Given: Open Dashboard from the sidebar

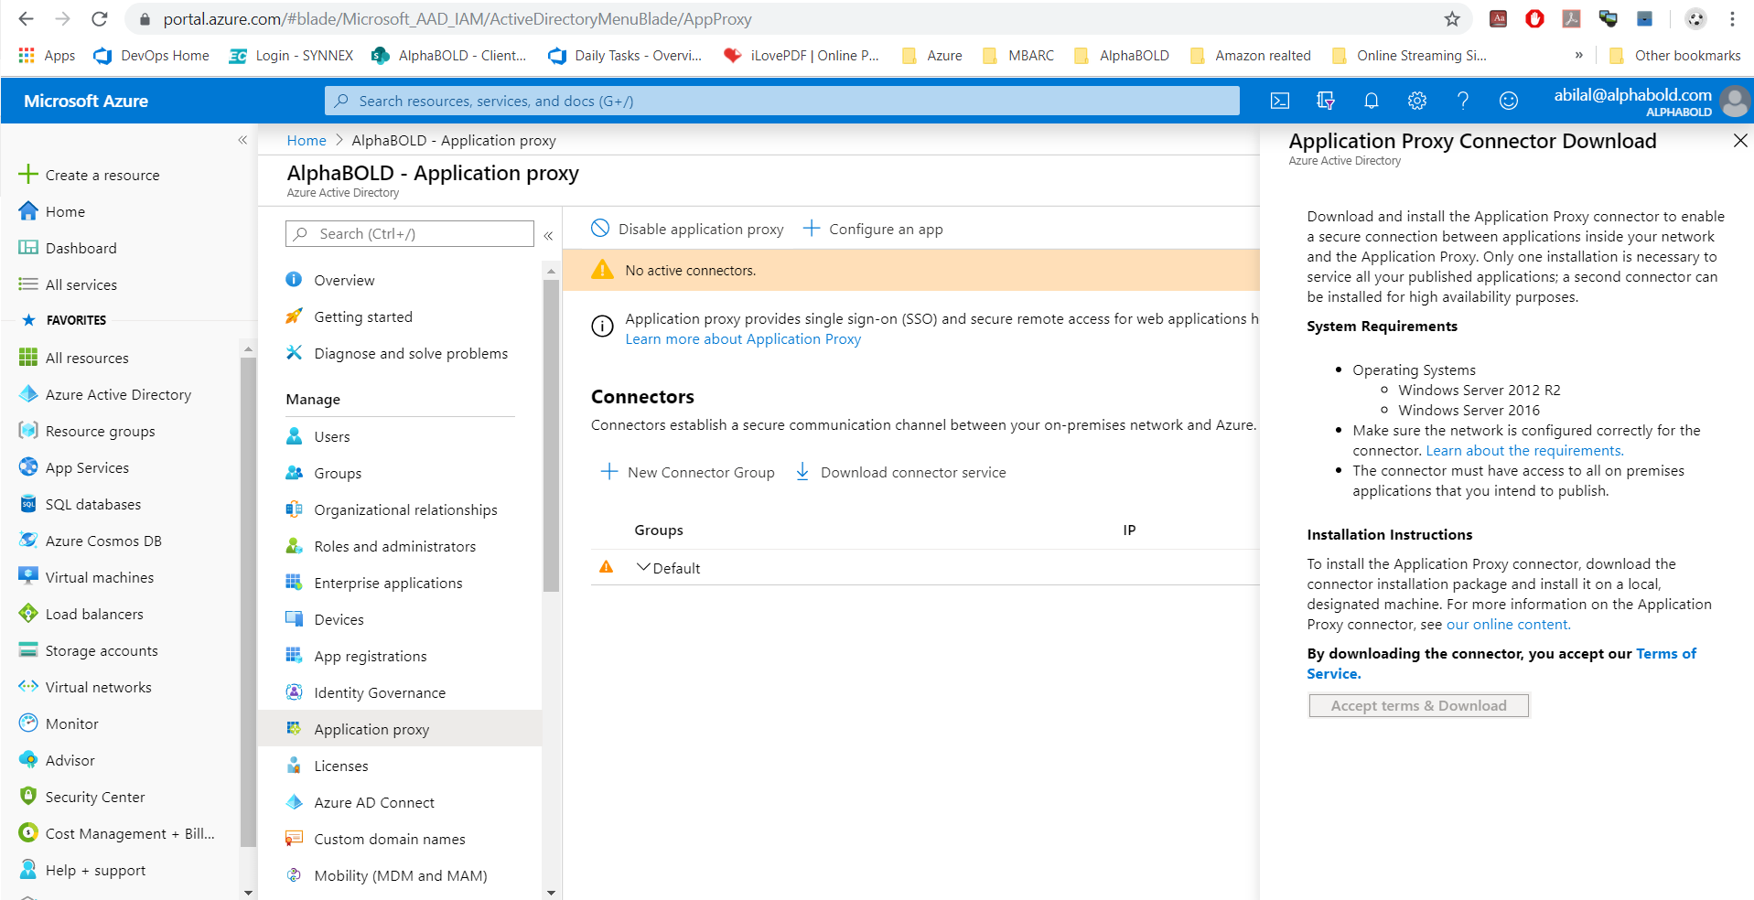Looking at the screenshot, I should pos(81,248).
